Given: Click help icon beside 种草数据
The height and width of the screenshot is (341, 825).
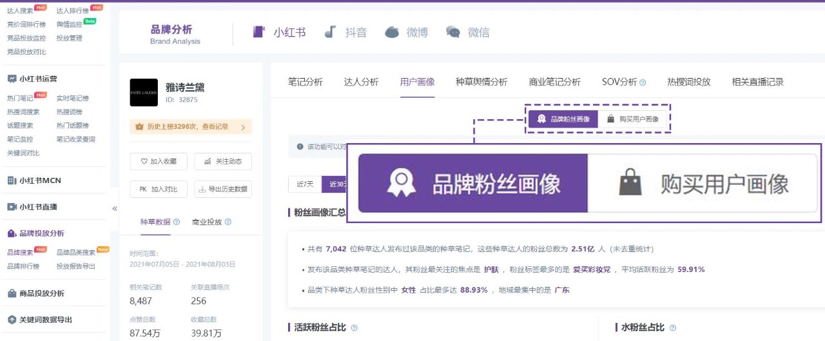Looking at the screenshot, I should point(177,222).
